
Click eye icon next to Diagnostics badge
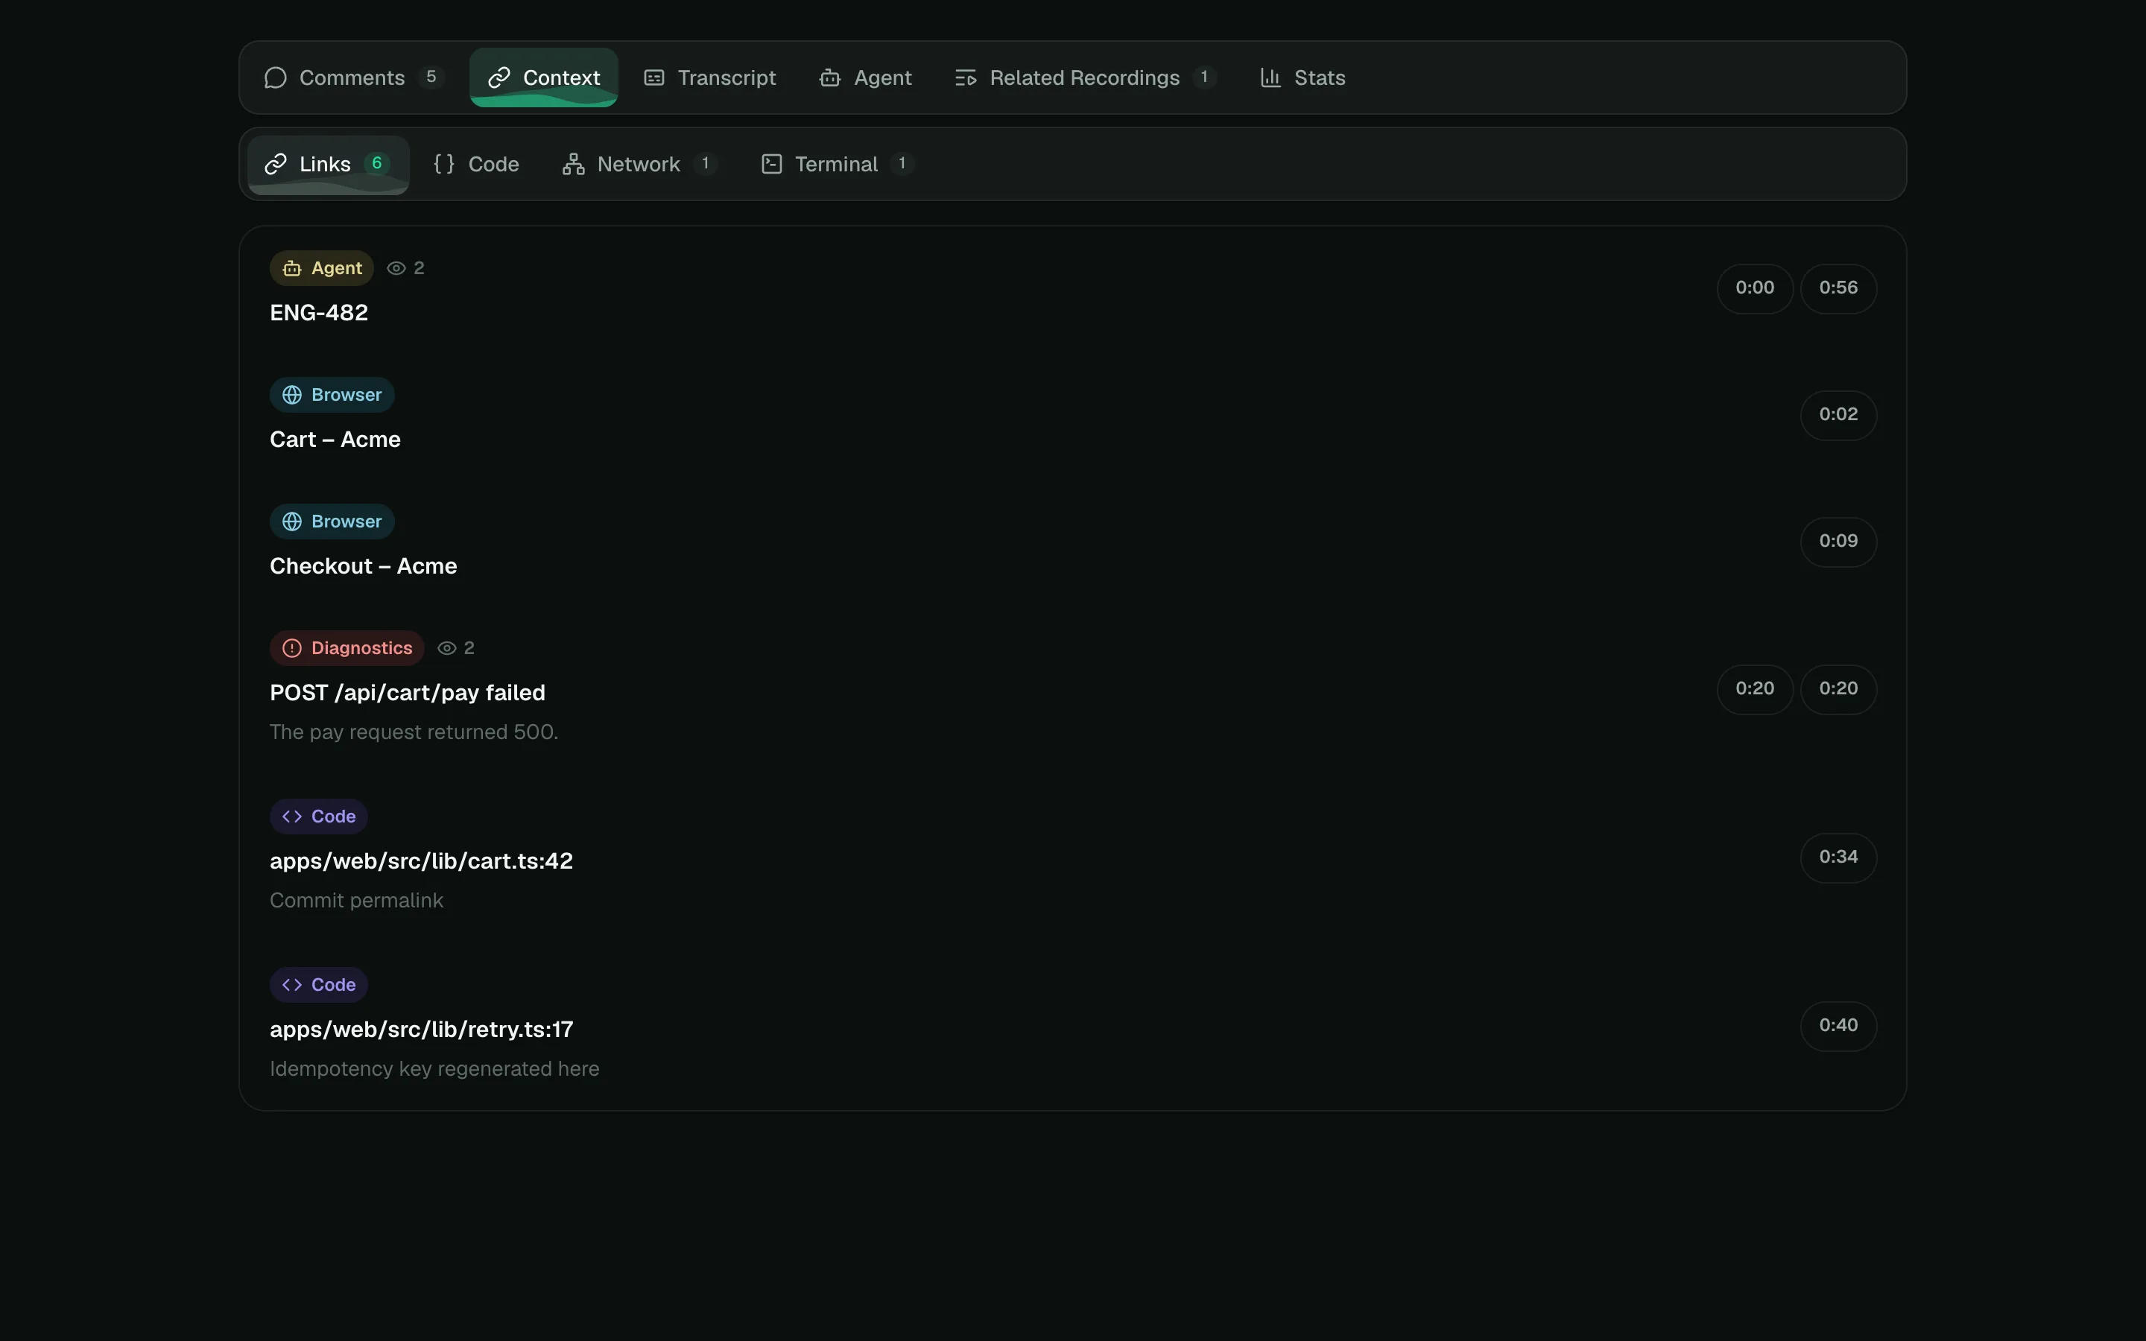click(x=447, y=649)
